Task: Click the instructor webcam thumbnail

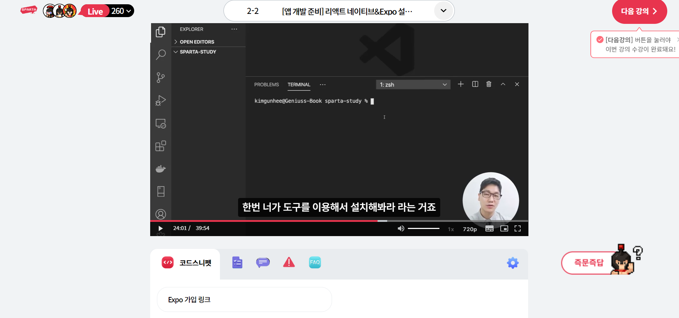Action: pos(491,200)
